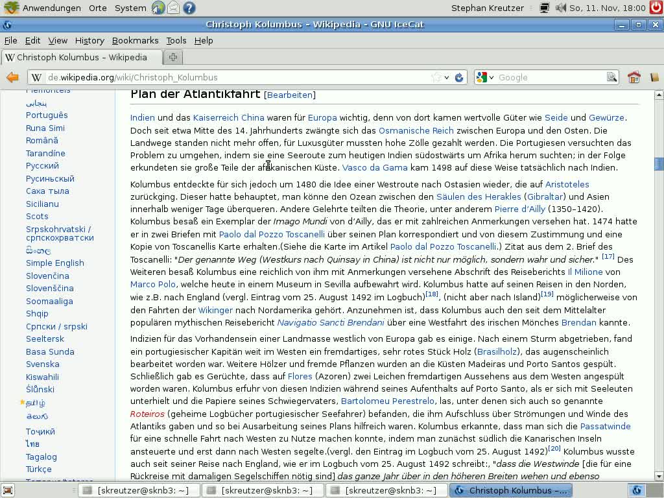The height and width of the screenshot is (498, 664).
Task: Click the Bearbeiten link beside the section heading
Action: coord(290,95)
